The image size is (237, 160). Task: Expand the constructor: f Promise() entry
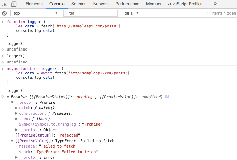(17, 113)
